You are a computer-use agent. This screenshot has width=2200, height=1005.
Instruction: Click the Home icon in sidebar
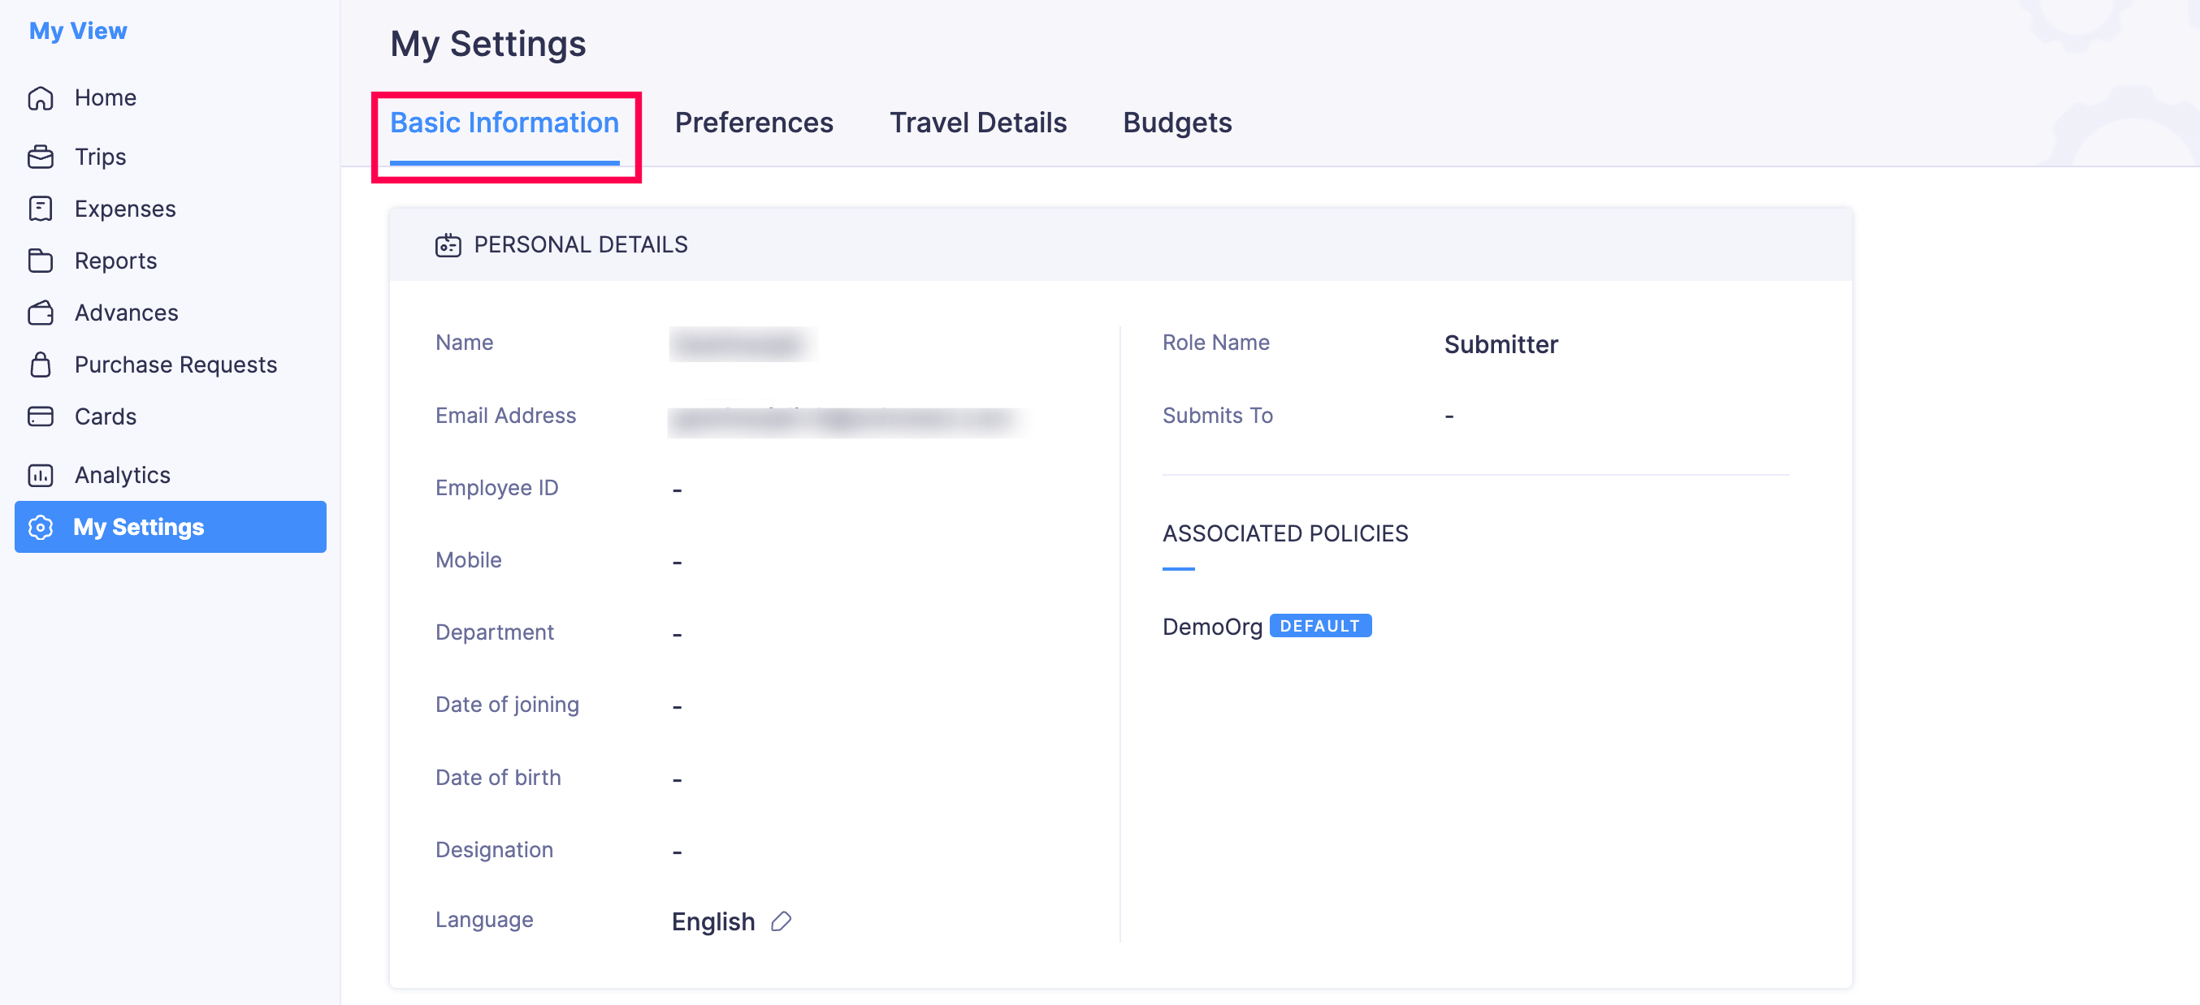(x=40, y=97)
